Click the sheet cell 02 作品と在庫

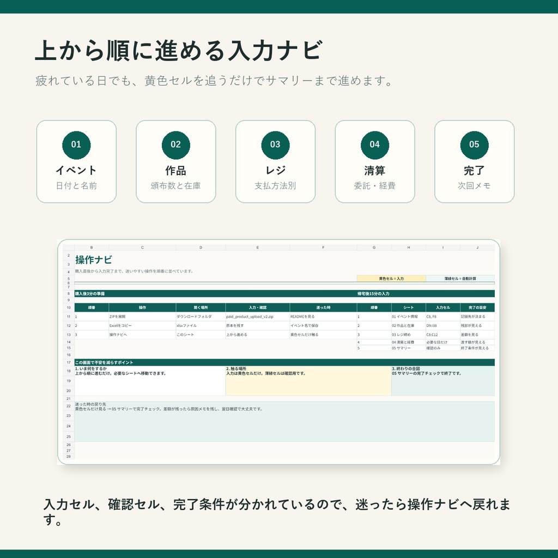click(409, 326)
